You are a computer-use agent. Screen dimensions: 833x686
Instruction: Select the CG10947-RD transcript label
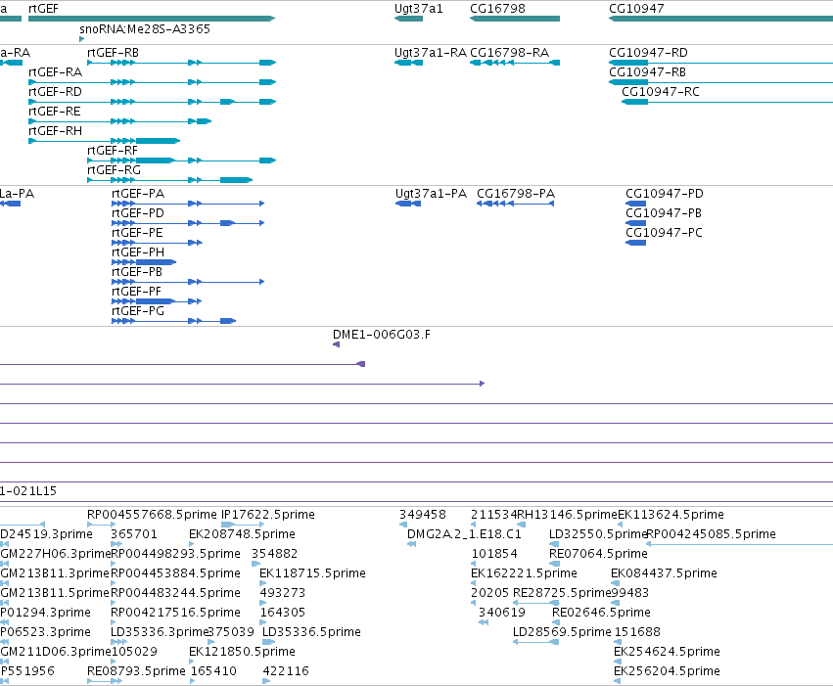pos(649,53)
